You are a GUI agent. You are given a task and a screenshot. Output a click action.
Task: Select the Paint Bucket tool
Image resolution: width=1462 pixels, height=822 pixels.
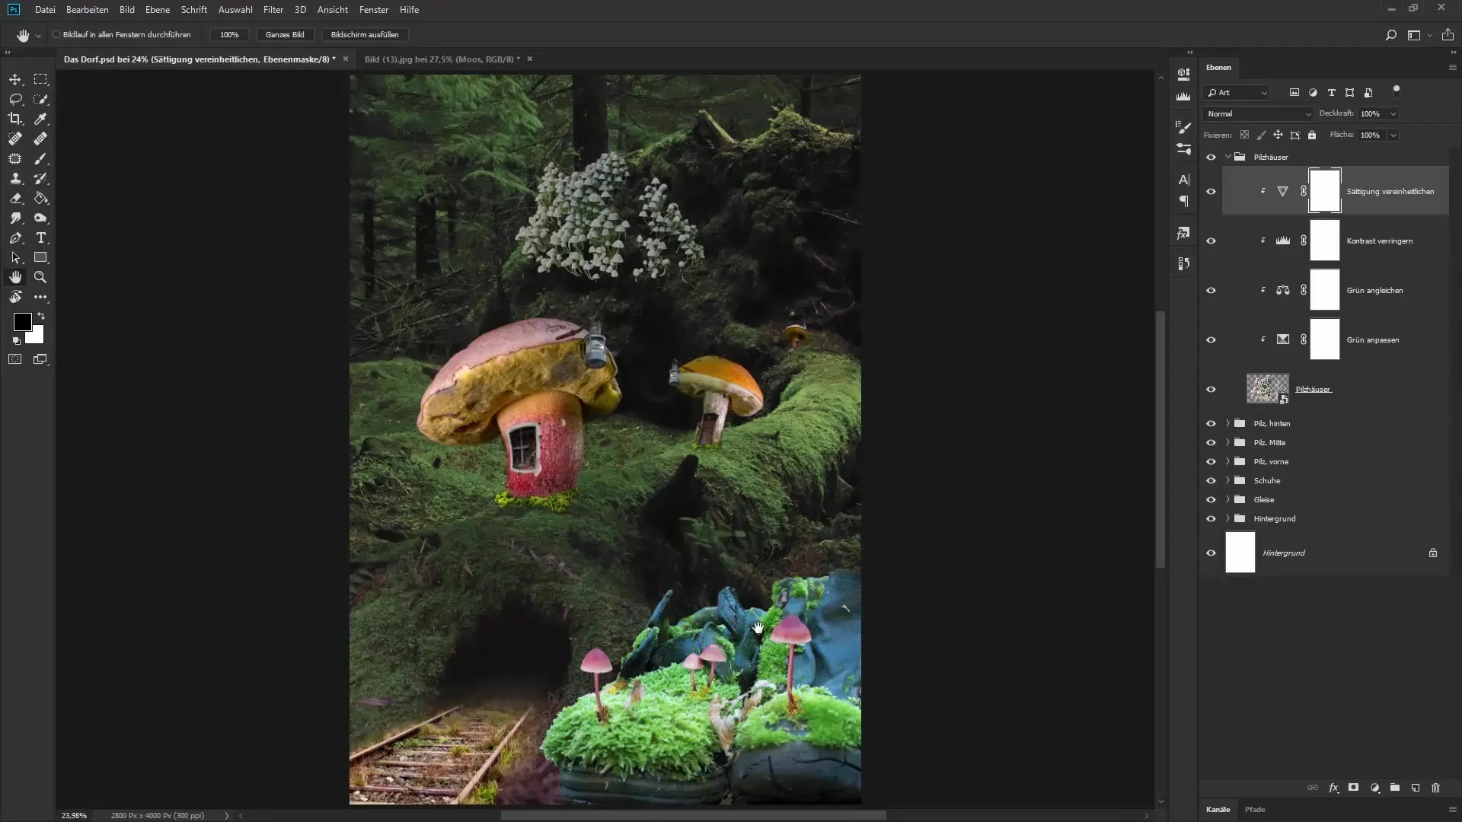tap(40, 198)
